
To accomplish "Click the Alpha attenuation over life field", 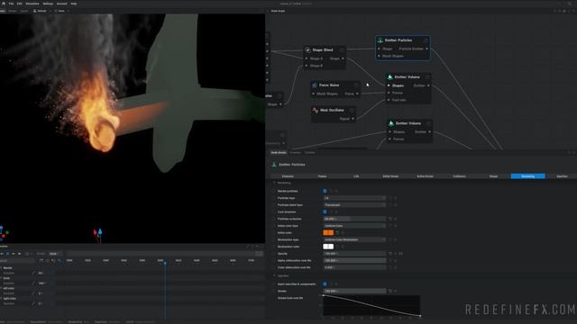I will (x=354, y=260).
